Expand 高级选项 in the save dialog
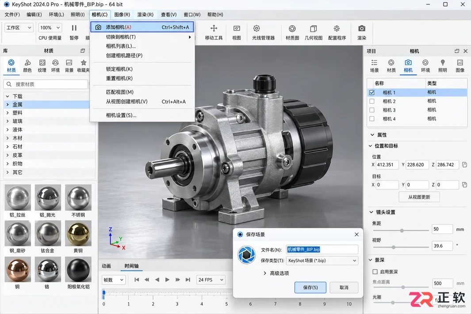This screenshot has width=471, height=314. pos(264,273)
